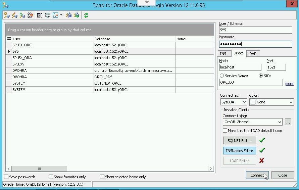The image size is (299, 190).
Task: Click the Connect button
Action: coord(257,175)
